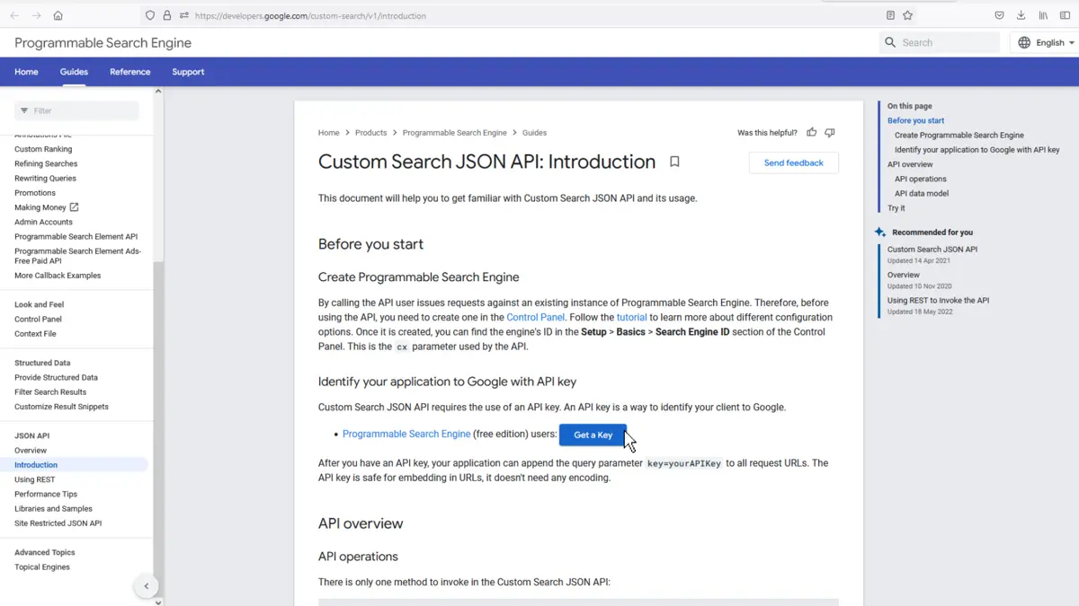The width and height of the screenshot is (1079, 606).
Task: Open Performance Tips in the sidebar
Action: pos(46,494)
